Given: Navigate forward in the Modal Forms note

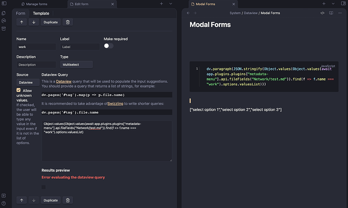Looking at the screenshot, I should (195, 13).
